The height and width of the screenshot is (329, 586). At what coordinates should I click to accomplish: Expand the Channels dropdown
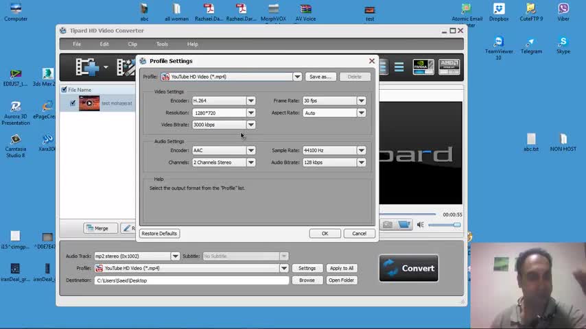pos(250,162)
